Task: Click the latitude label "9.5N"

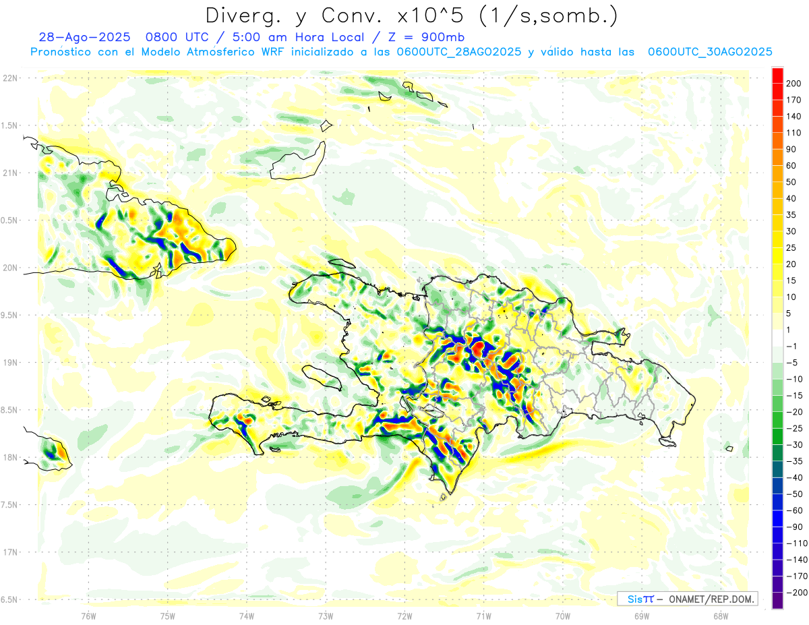Action: point(10,316)
